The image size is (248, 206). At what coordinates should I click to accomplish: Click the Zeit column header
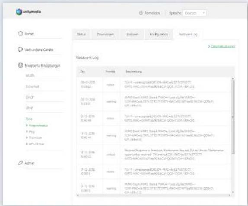coord(83,71)
